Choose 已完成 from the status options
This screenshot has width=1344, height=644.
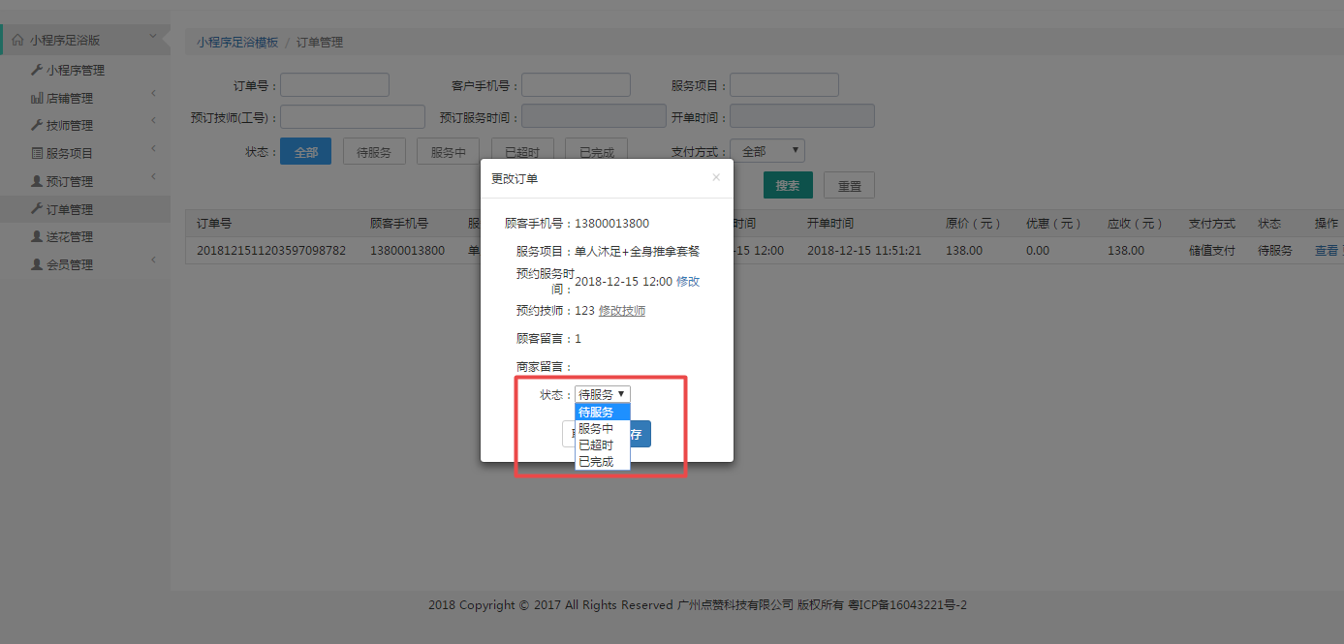[x=596, y=462]
